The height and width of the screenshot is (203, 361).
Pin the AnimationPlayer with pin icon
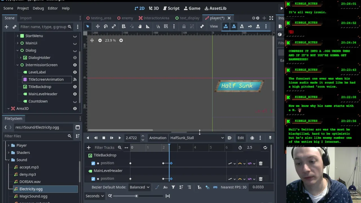(x=270, y=138)
